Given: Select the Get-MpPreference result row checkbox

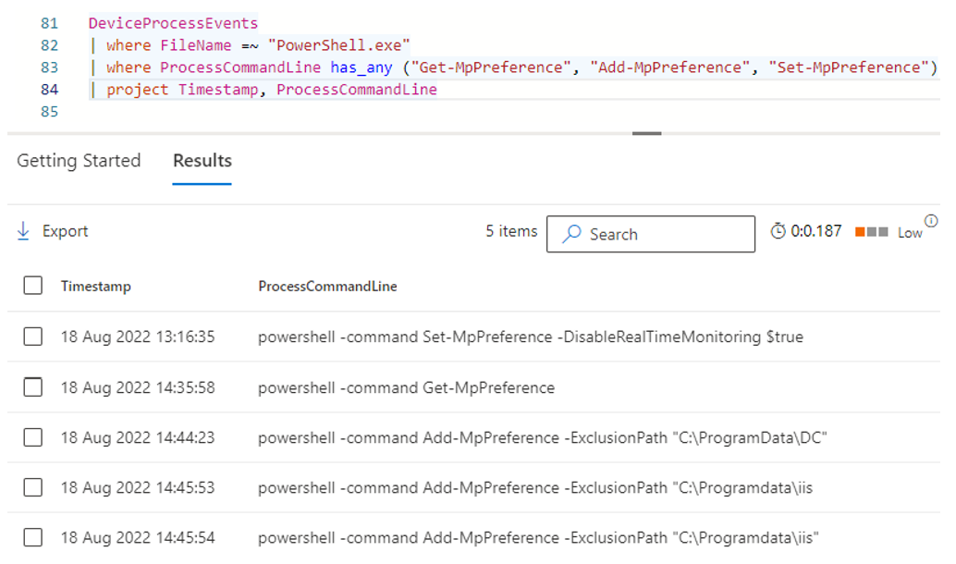Looking at the screenshot, I should click(x=32, y=387).
